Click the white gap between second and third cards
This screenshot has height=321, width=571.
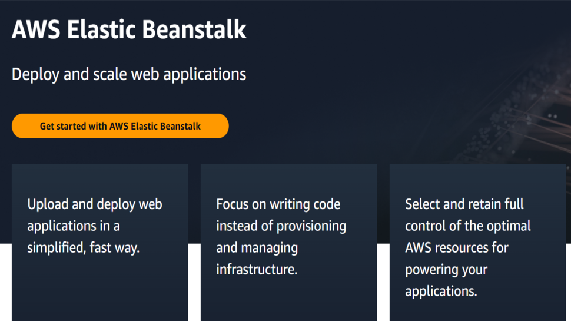383,283
